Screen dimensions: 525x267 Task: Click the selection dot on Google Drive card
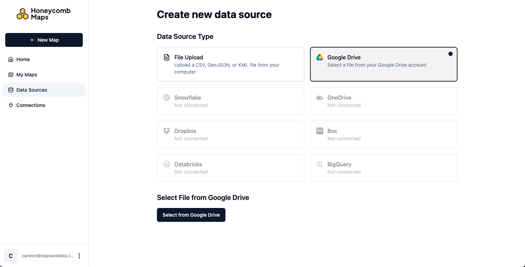[451, 53]
